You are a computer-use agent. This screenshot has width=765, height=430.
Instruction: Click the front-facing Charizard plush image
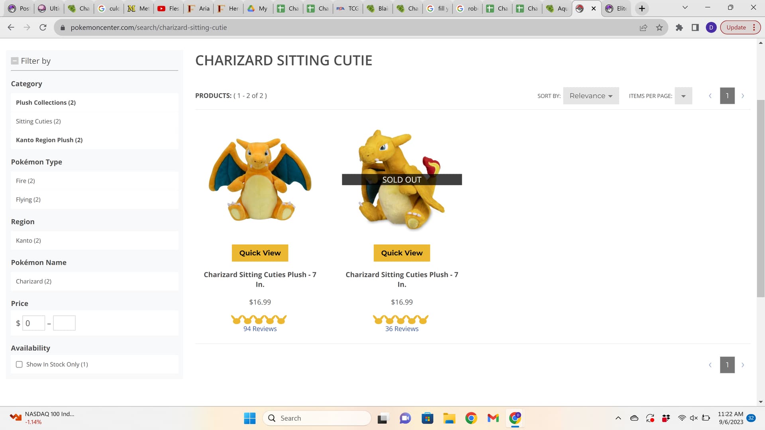tap(260, 179)
